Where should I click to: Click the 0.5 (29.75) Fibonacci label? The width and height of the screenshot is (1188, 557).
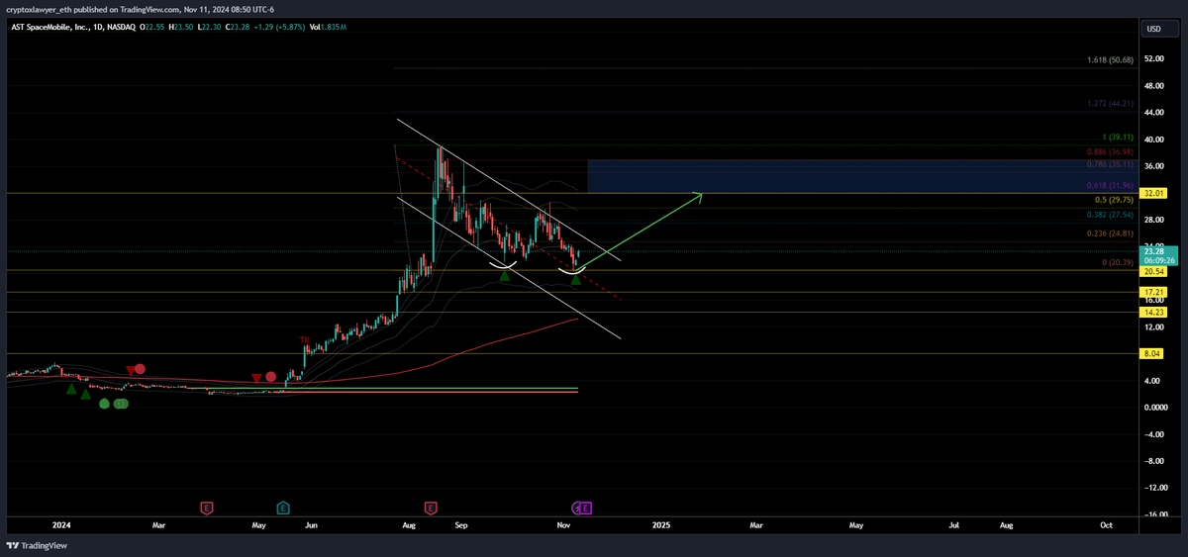pos(1114,200)
